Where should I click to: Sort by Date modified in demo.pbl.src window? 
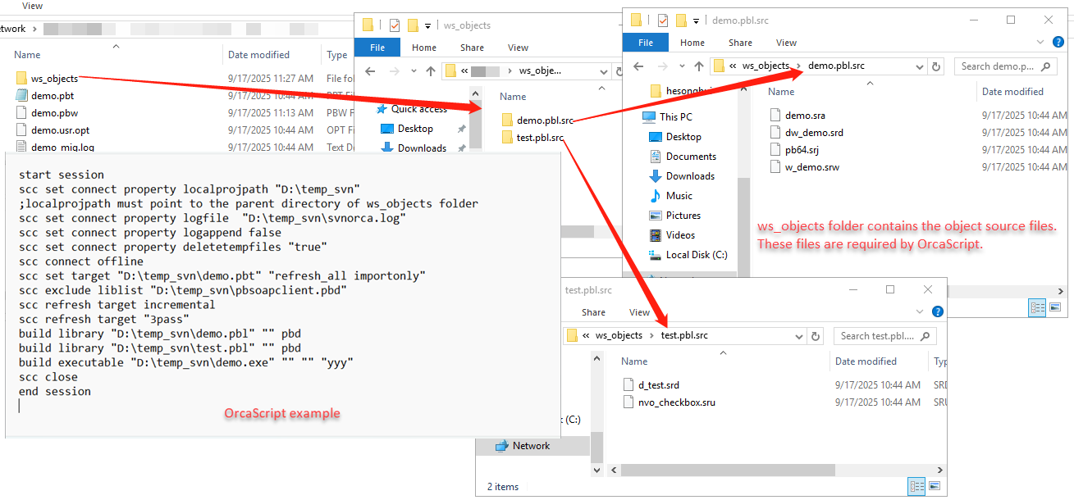(1012, 92)
